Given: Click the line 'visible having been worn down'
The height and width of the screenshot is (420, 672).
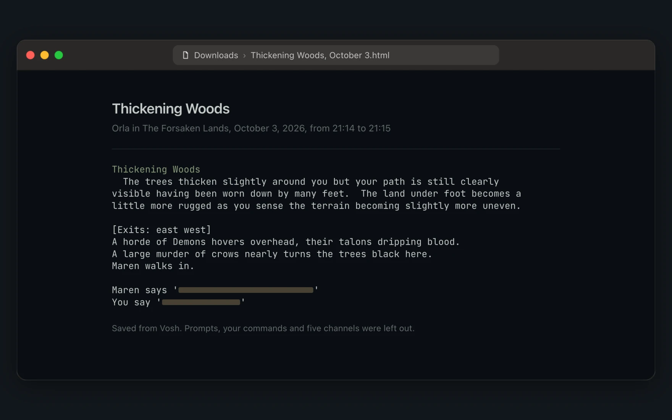Looking at the screenshot, I should 317,194.
